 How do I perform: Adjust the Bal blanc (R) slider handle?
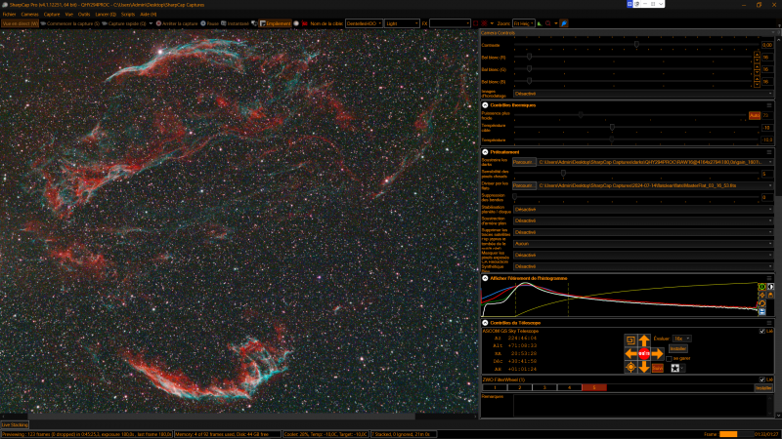point(529,57)
